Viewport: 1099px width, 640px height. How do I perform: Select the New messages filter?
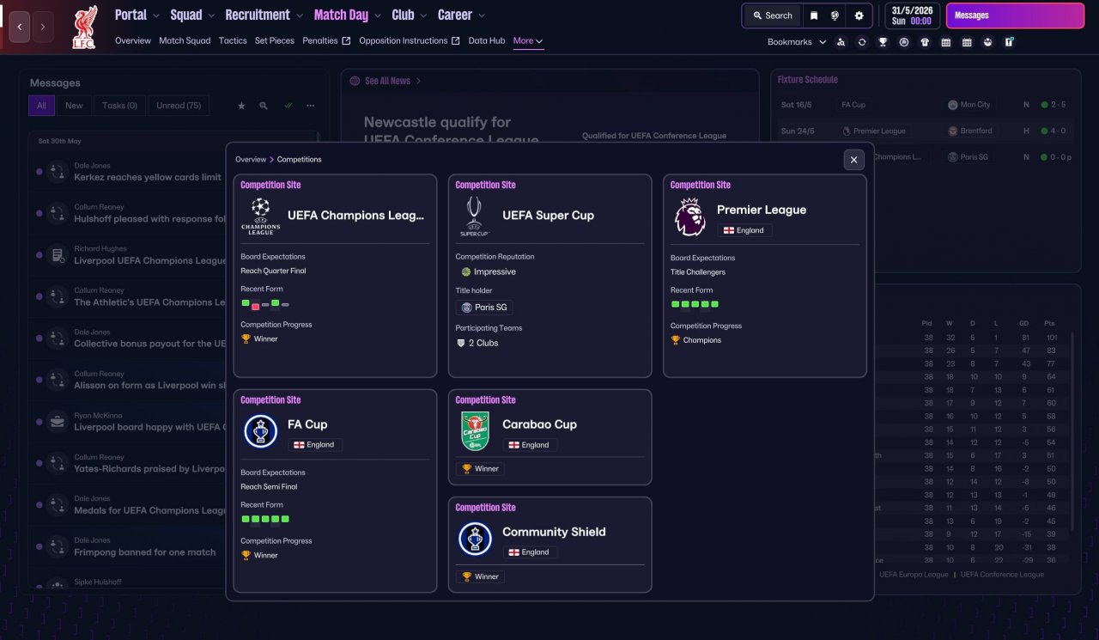click(75, 106)
